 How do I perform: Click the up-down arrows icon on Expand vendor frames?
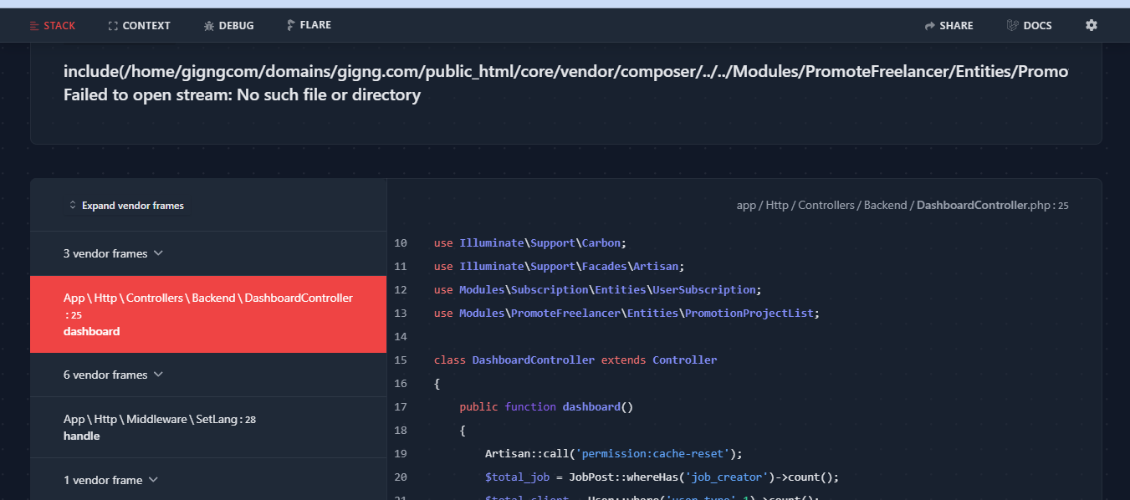(73, 206)
